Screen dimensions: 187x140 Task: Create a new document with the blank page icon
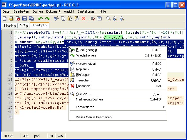(4, 18)
